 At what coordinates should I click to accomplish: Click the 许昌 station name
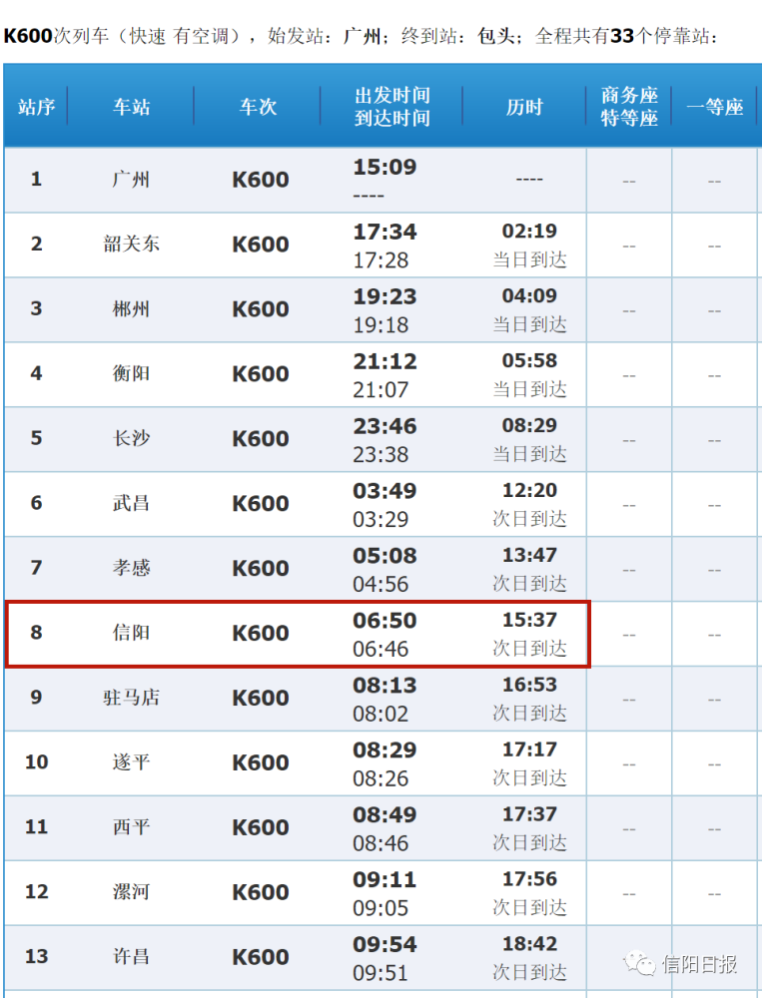click(x=131, y=957)
